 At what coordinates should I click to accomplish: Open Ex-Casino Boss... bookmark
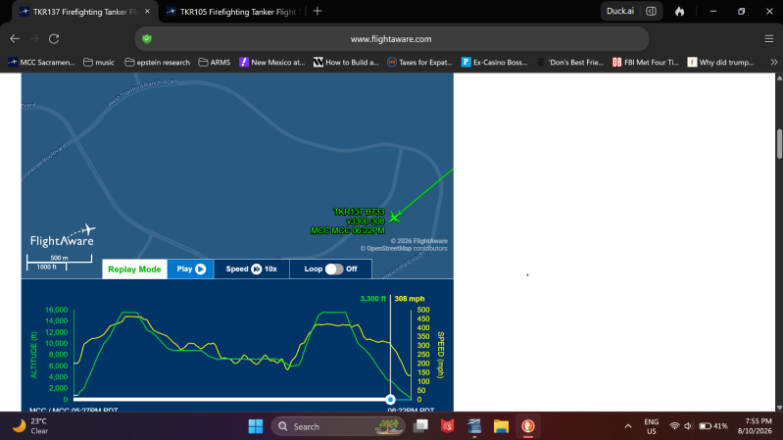pos(494,62)
